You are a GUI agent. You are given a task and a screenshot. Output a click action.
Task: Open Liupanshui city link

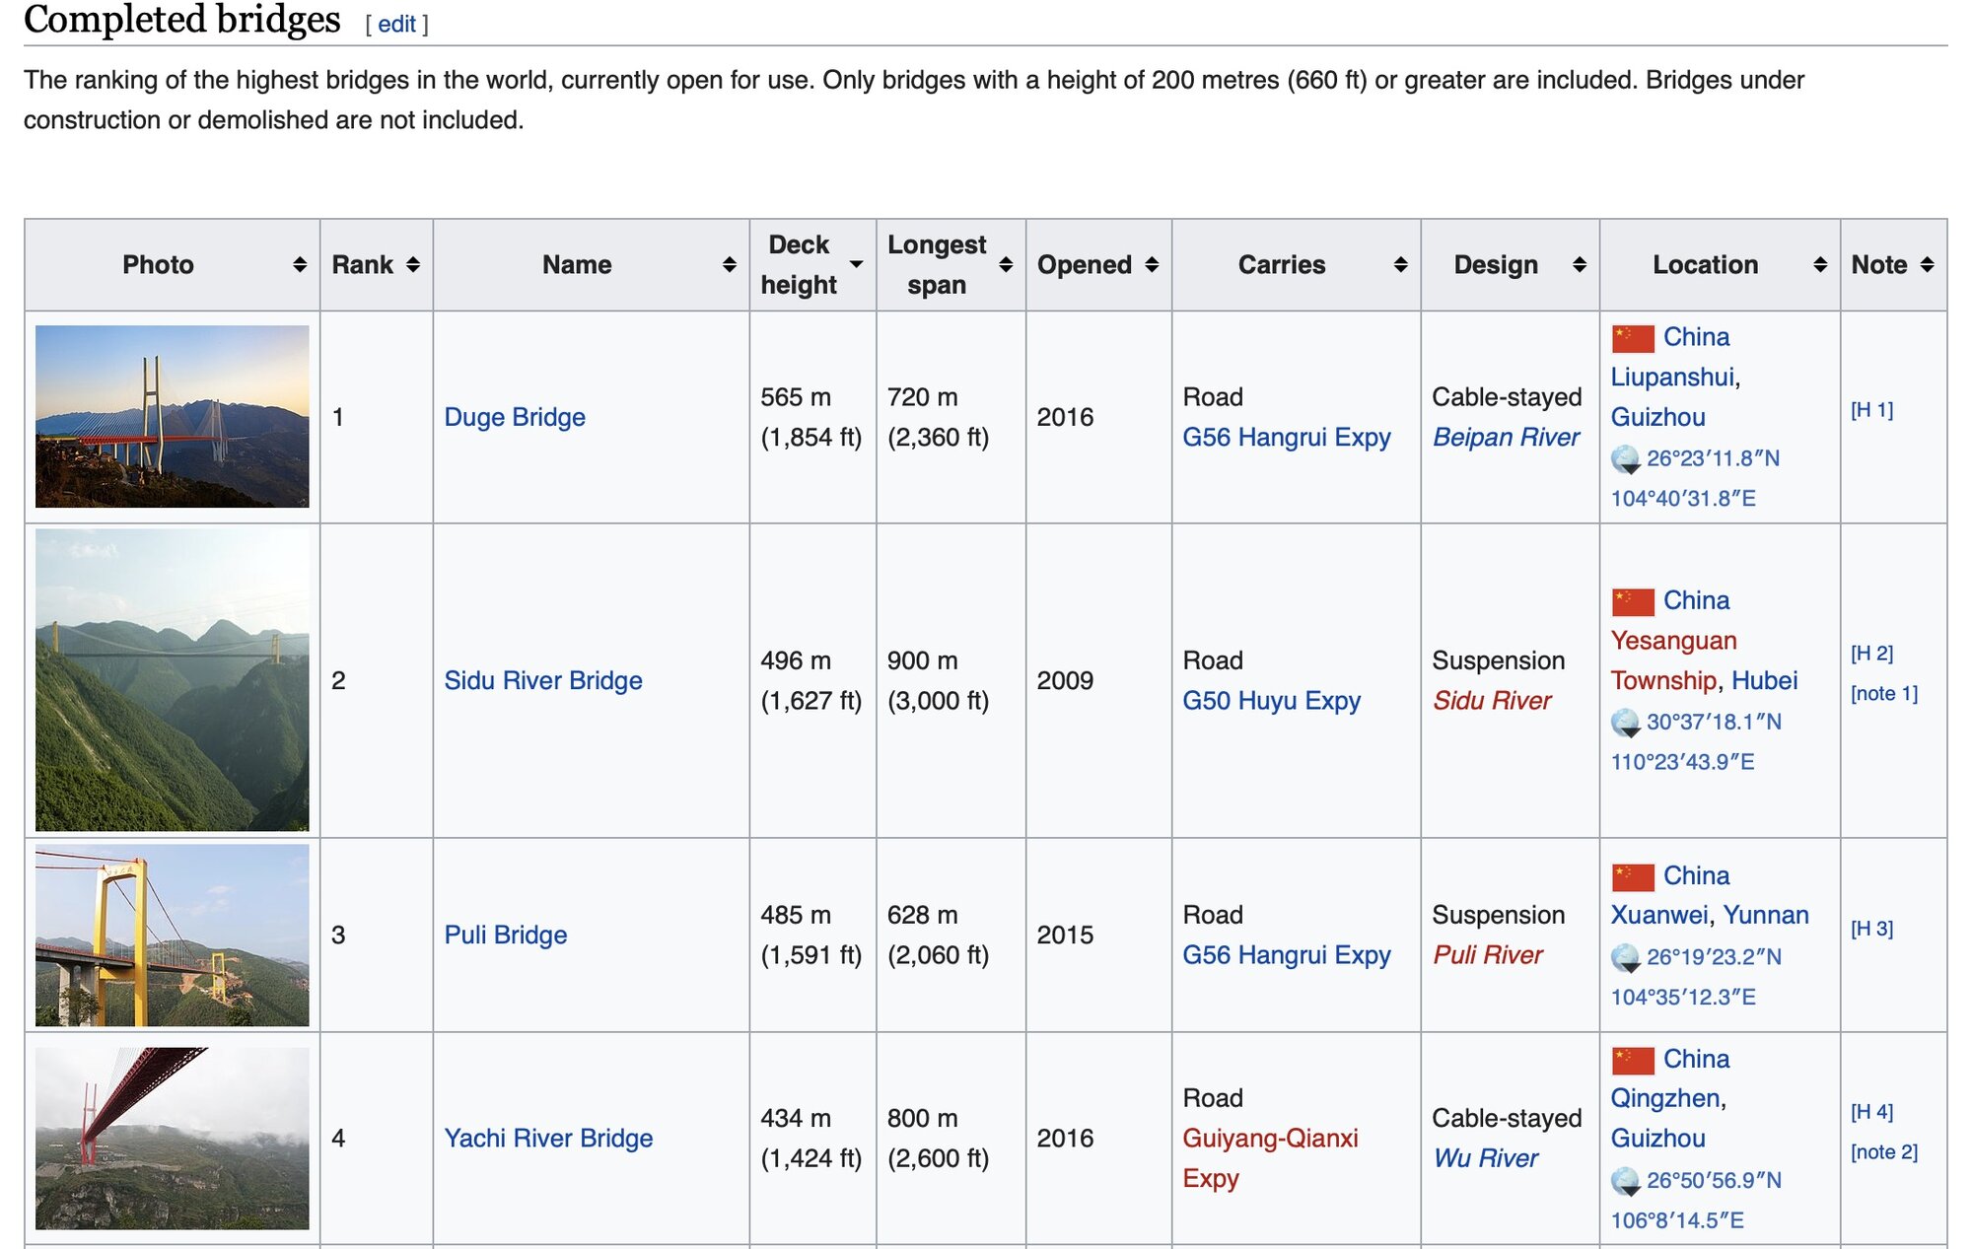(1672, 377)
